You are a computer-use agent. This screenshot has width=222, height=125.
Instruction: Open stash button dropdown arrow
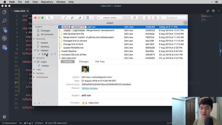[92, 18]
